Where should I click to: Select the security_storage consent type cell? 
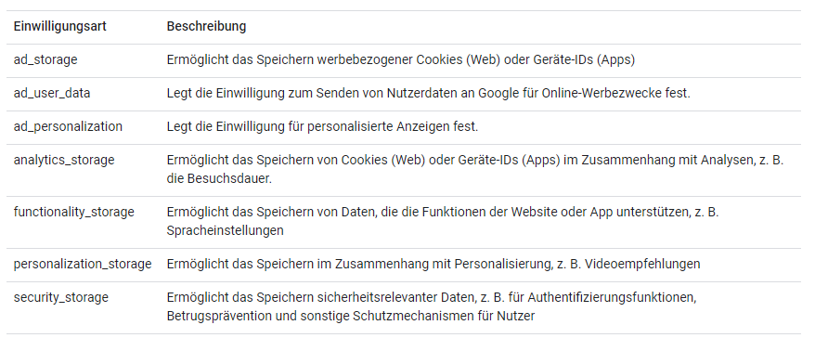[x=61, y=297]
